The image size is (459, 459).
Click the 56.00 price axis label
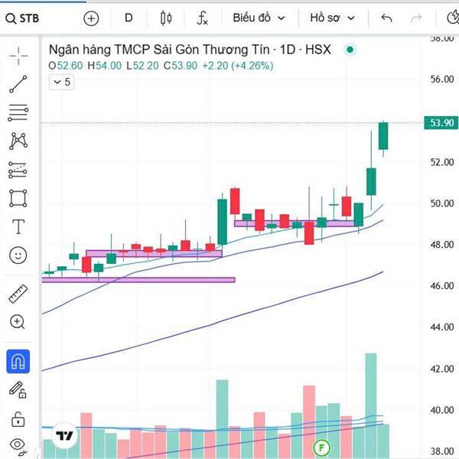click(442, 80)
